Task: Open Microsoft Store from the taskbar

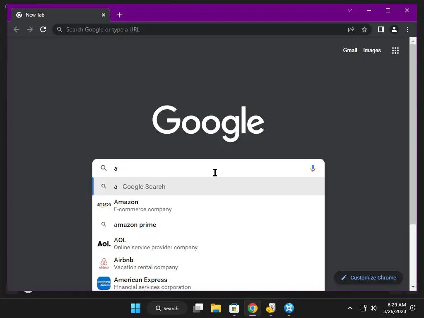Action: [234, 308]
